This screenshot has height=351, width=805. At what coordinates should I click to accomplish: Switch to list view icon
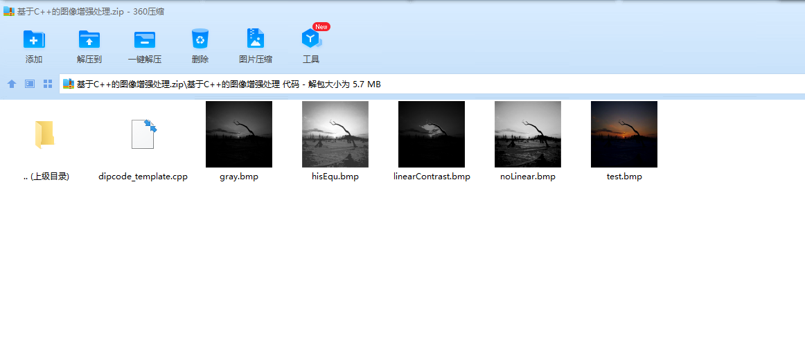[30, 84]
